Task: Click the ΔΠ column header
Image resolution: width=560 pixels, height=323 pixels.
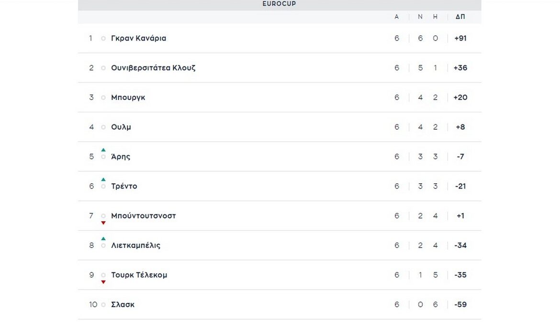Action: (460, 17)
